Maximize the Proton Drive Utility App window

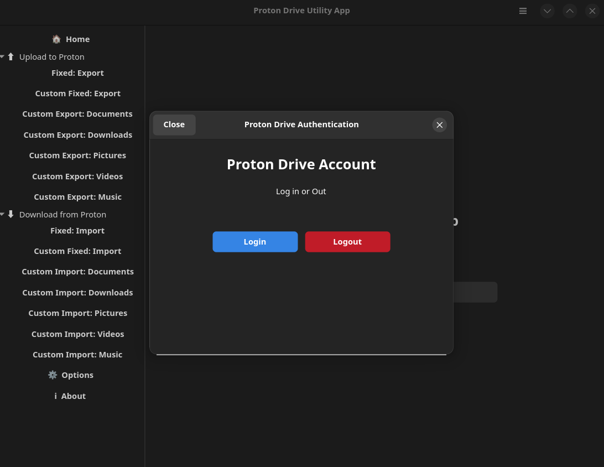tap(570, 11)
